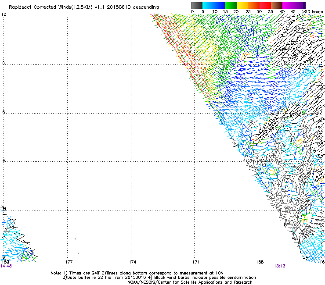
Task: Click the "-171" longitude axis label
Action: click(194, 262)
